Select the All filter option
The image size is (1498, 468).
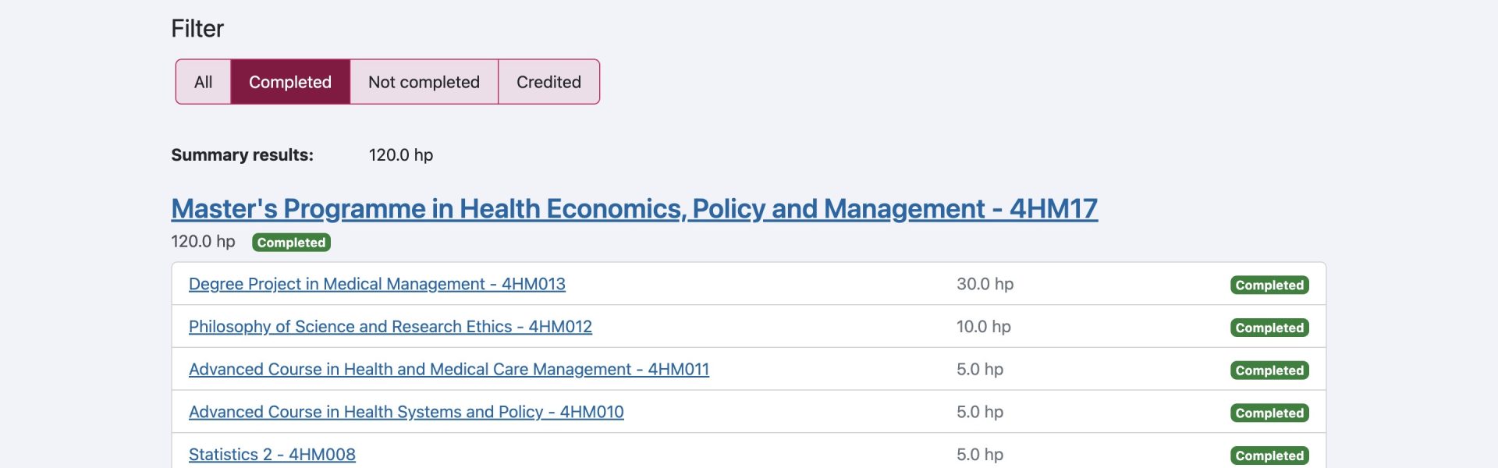pos(203,82)
